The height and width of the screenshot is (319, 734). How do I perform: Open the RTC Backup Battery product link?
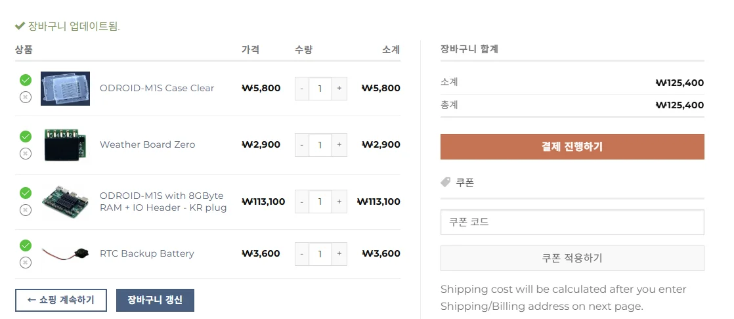tap(146, 253)
